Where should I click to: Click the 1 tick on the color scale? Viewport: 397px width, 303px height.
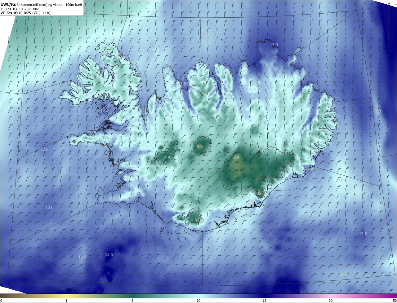[x=66, y=301]
